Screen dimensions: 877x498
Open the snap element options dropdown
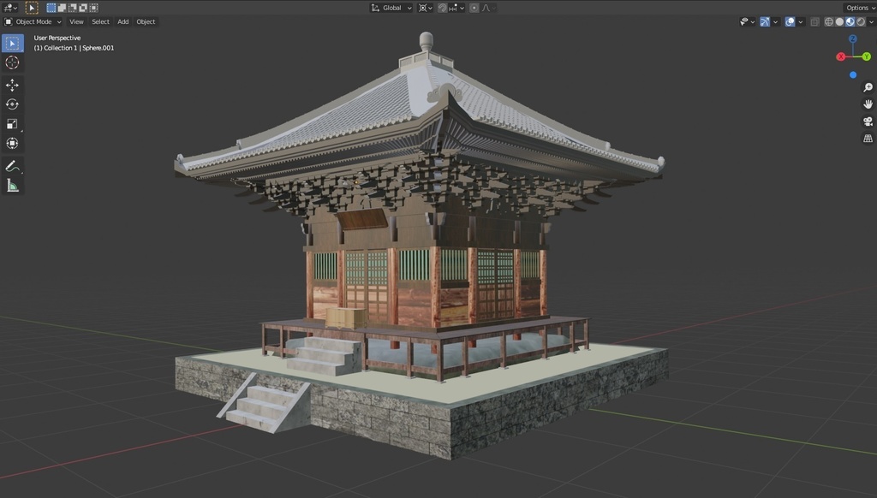click(456, 8)
